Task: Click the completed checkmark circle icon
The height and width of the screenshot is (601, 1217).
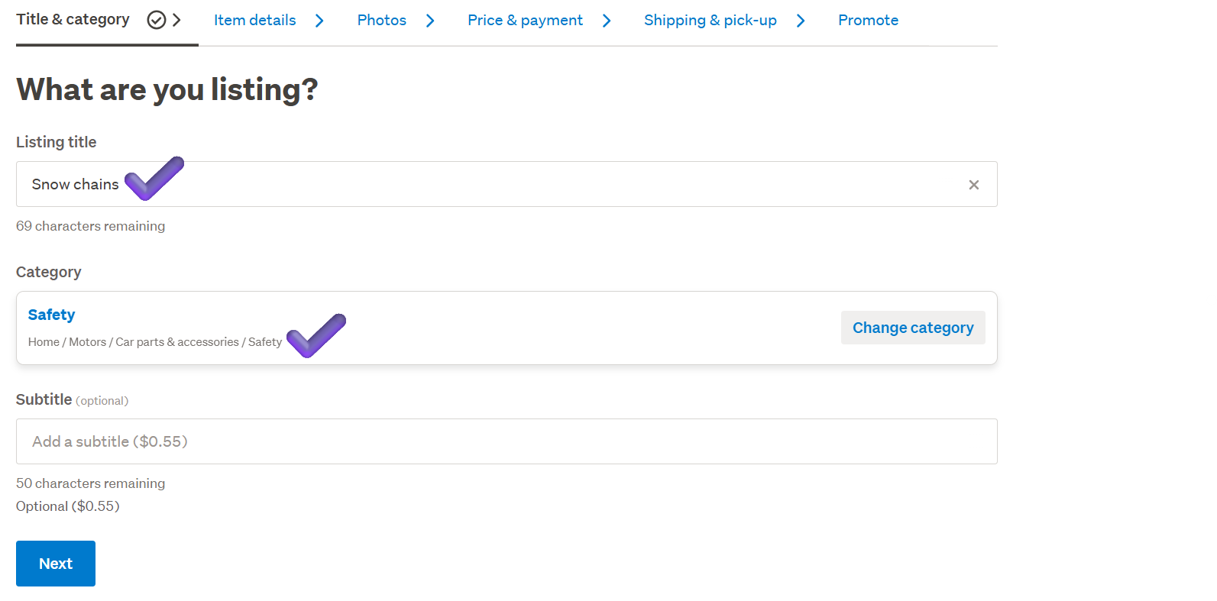Action: [x=157, y=20]
